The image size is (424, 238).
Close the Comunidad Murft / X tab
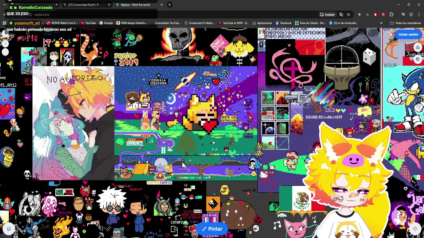109,5
